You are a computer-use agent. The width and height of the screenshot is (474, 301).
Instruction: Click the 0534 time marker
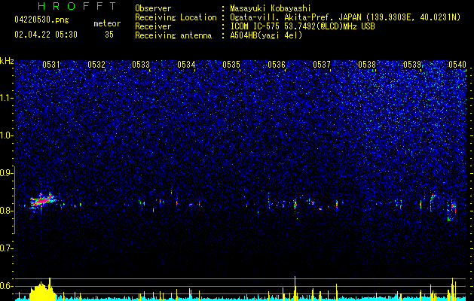click(186, 65)
